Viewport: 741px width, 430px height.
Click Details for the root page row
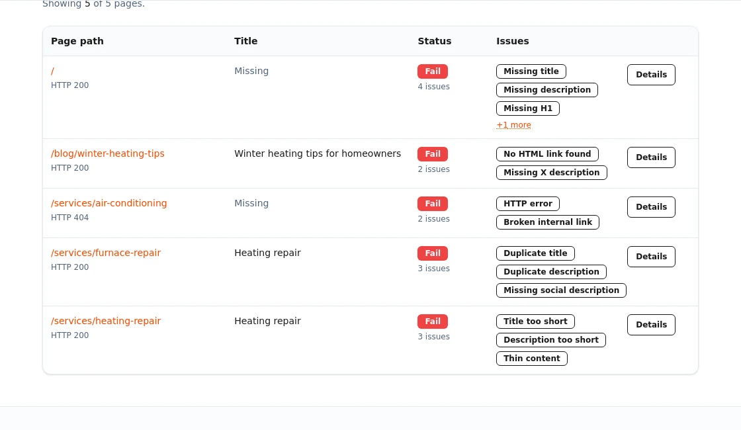click(x=651, y=75)
